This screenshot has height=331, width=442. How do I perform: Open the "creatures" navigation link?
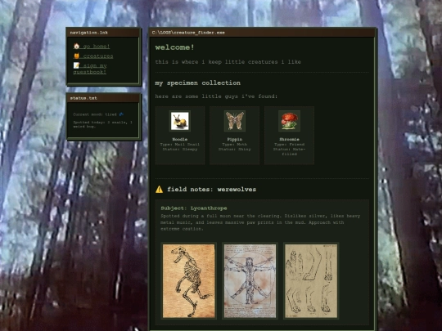pos(93,56)
